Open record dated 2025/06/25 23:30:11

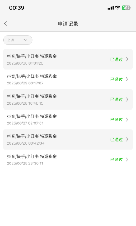tap(68, 160)
